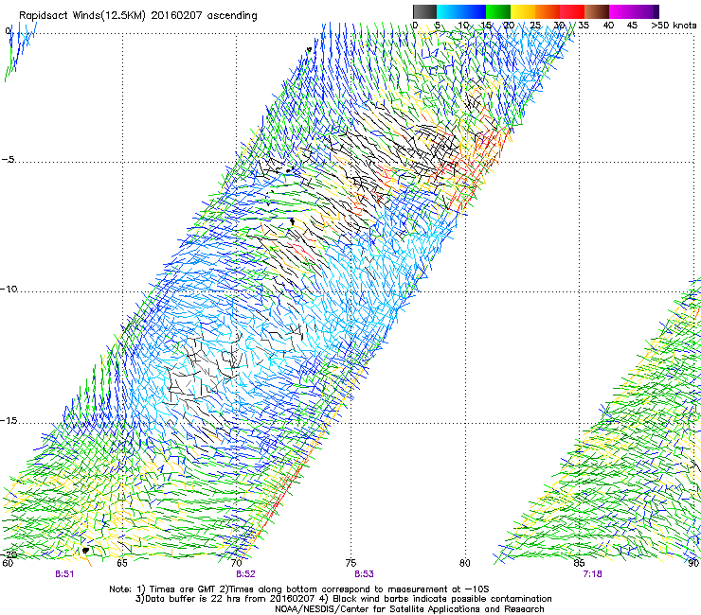This screenshot has height=615, width=701.
Task: Click the "80" longitude axis label
Action: coord(465,563)
